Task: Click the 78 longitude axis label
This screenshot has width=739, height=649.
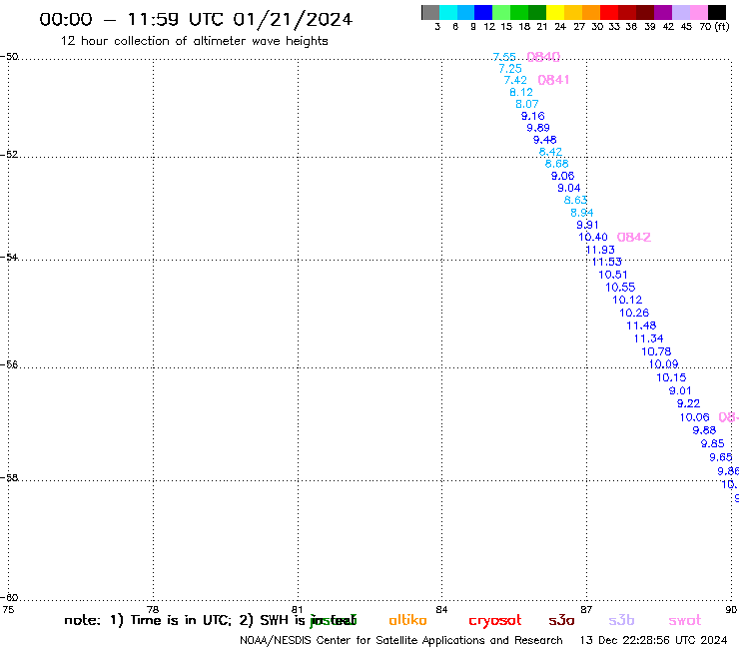Action: [x=153, y=609]
